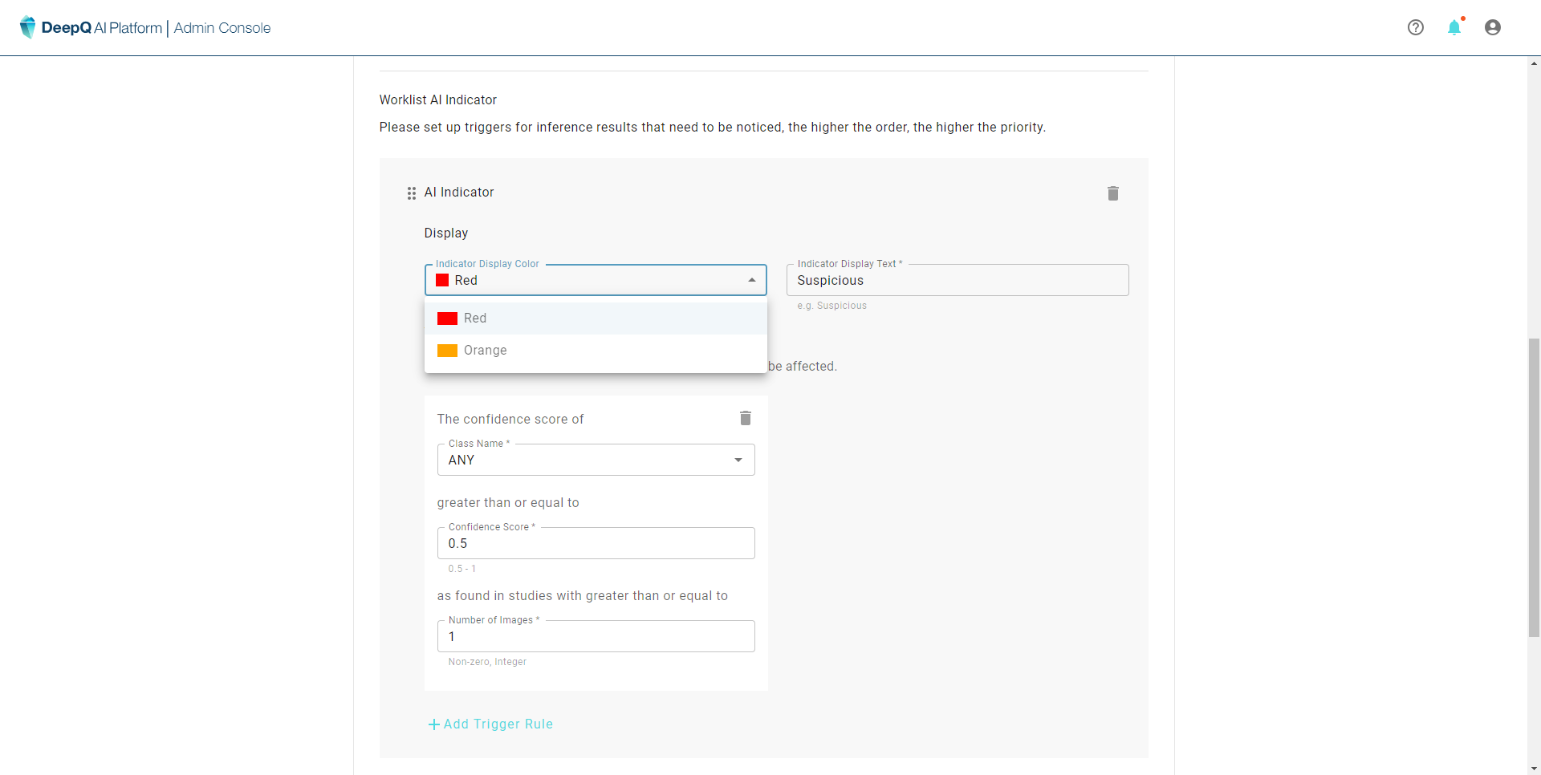1541x775 pixels.
Task: Click the Admin Console header text
Action: tap(222, 28)
